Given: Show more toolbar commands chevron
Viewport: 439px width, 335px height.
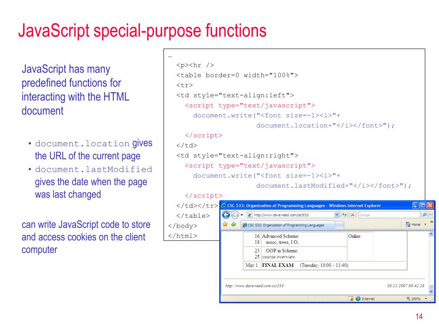Looking at the screenshot, I should click(431, 222).
